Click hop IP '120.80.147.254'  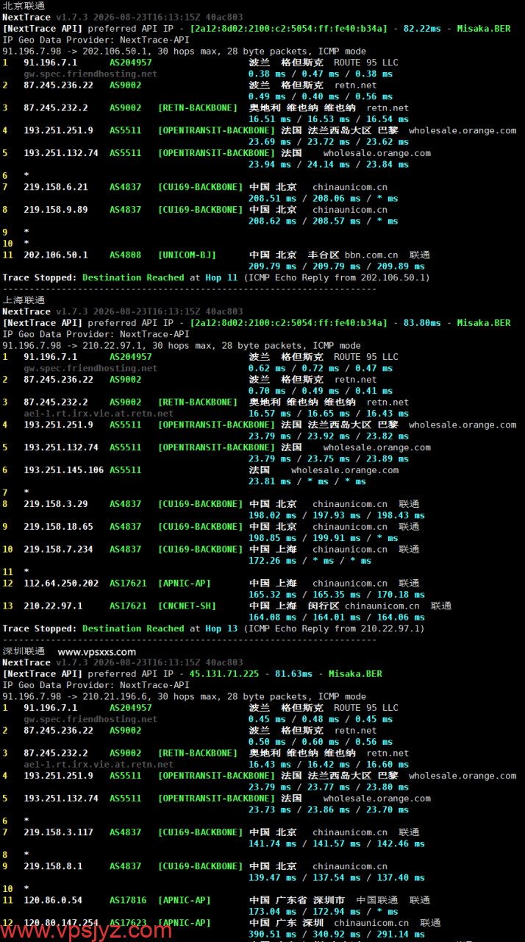[x=60, y=923]
